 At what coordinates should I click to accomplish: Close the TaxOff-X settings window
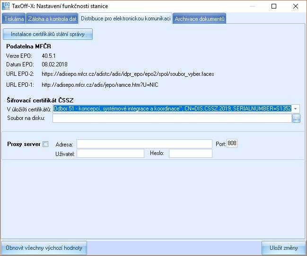pyautogui.click(x=296, y=6)
